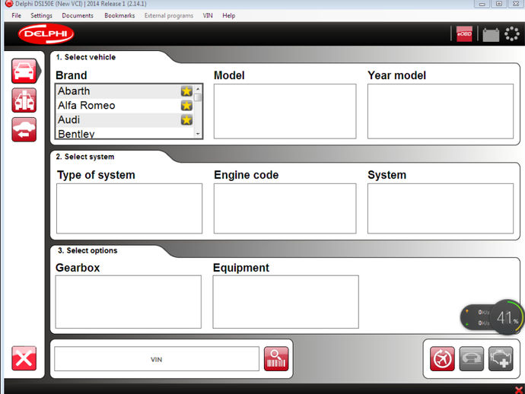The image size is (525, 394).
Task: Click the grey car scan icon
Action: pos(472,359)
